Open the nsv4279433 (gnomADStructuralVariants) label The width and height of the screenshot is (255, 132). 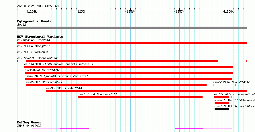(x=56, y=76)
